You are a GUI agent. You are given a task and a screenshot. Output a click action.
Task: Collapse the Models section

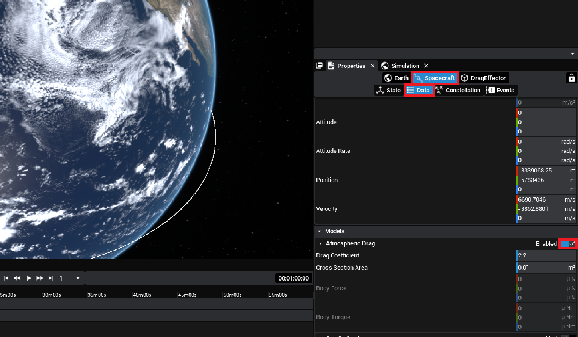coord(320,231)
